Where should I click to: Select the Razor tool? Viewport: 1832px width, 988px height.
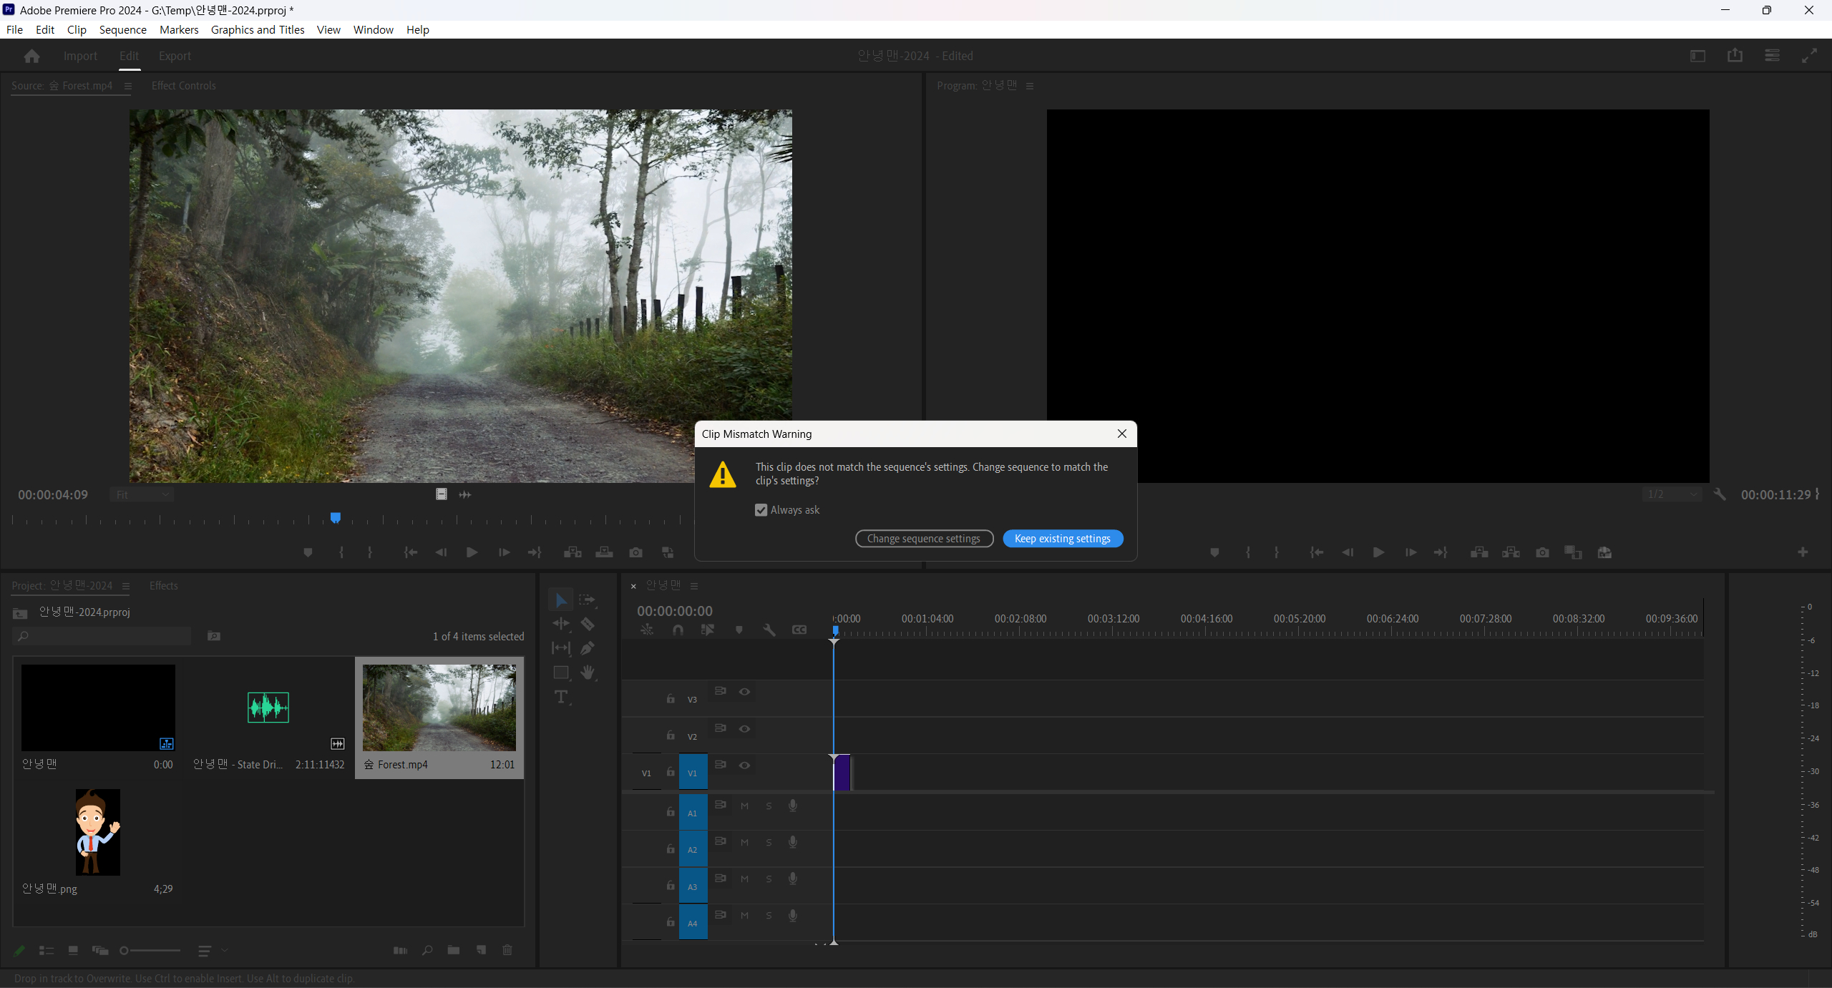587,624
